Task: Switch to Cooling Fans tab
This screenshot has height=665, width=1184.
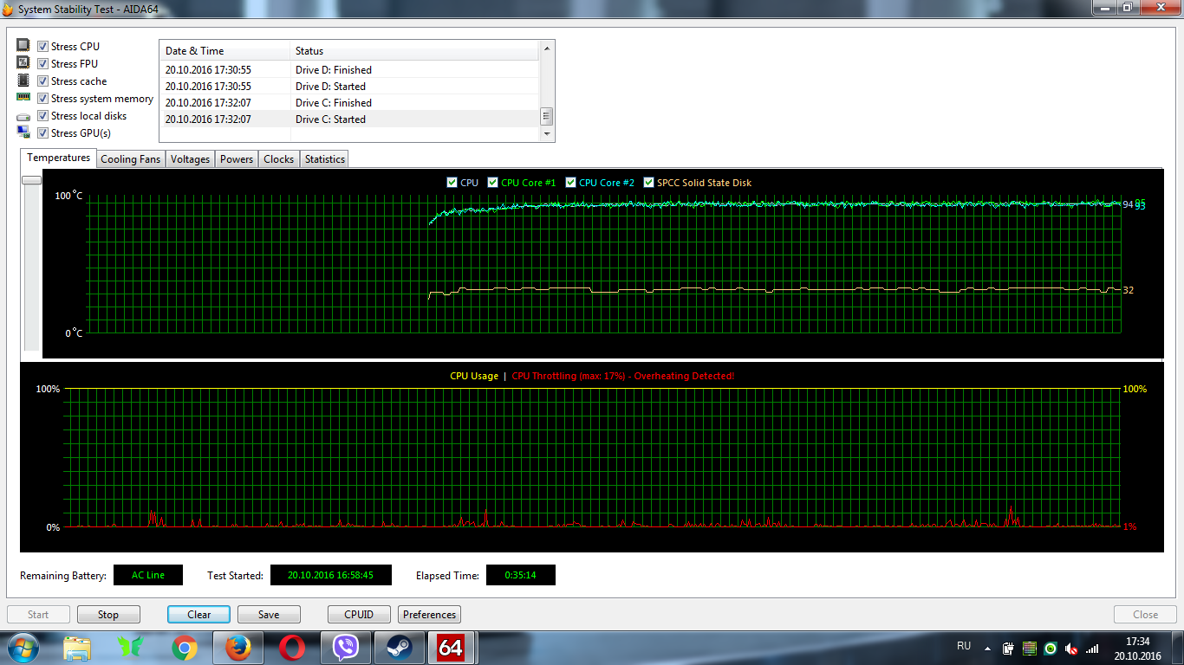Action: (130, 159)
